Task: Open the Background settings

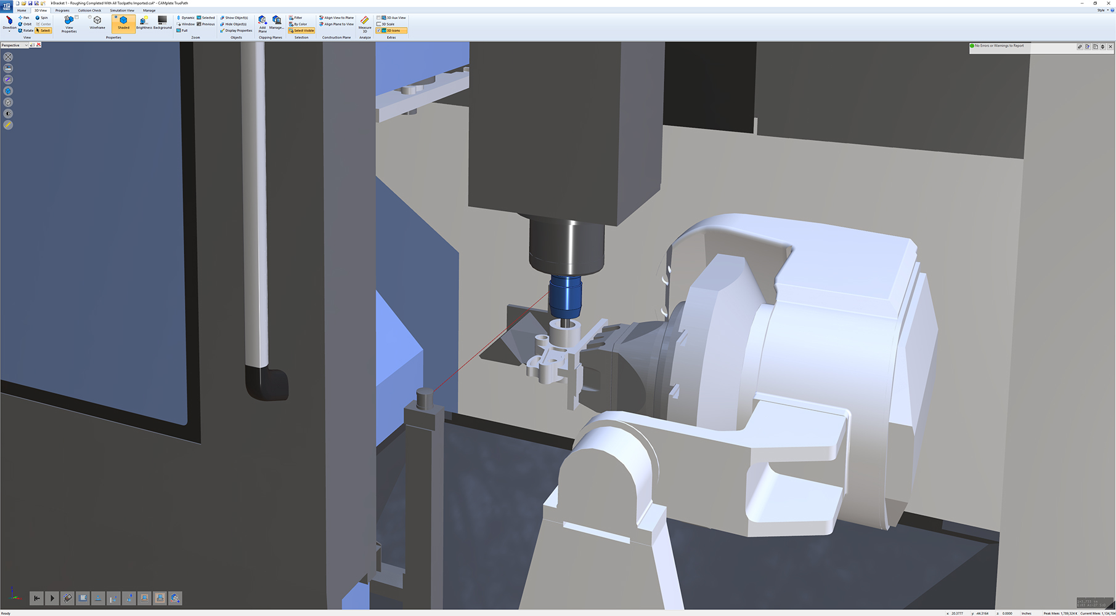Action: (x=163, y=23)
